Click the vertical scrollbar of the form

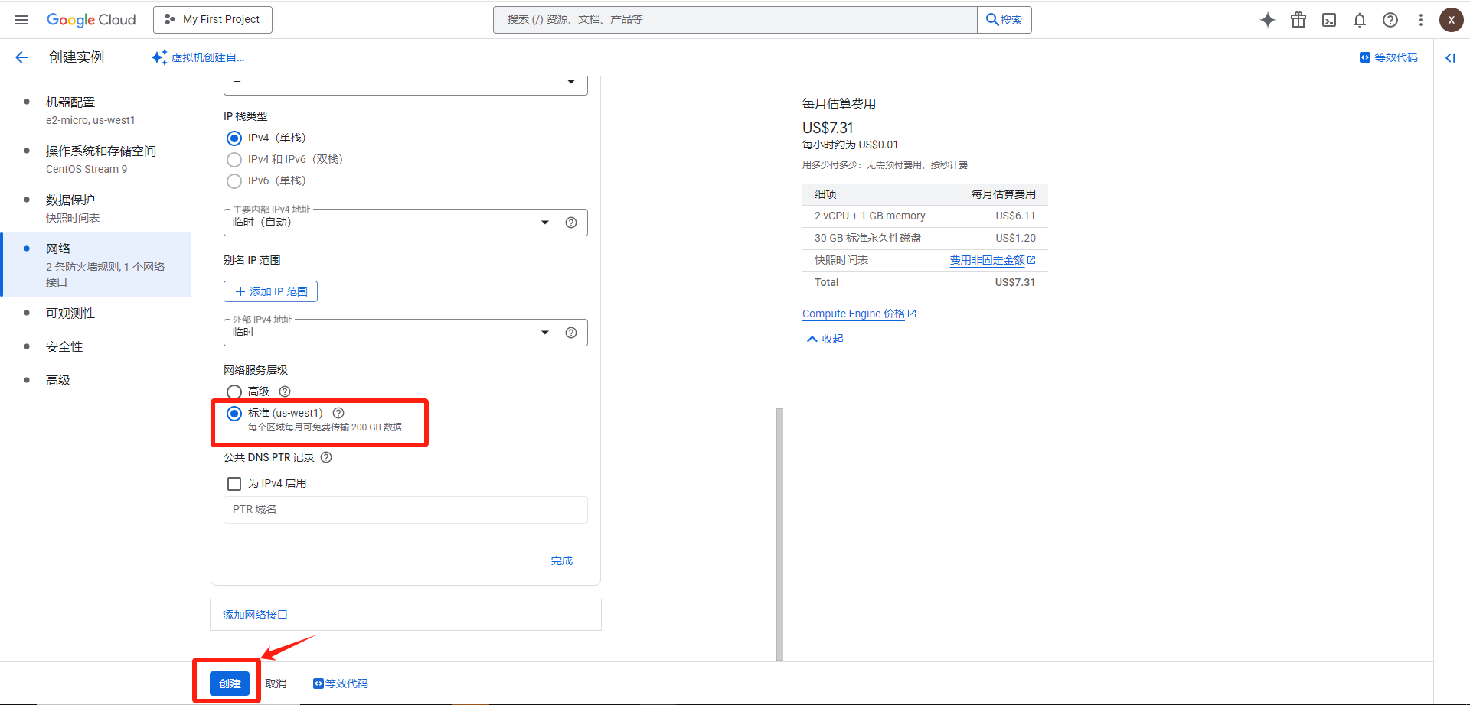tap(779, 534)
